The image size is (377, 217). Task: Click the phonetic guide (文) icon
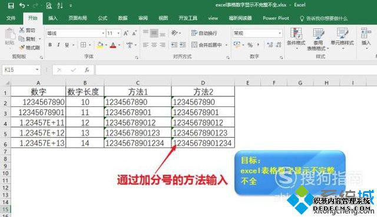130,45
